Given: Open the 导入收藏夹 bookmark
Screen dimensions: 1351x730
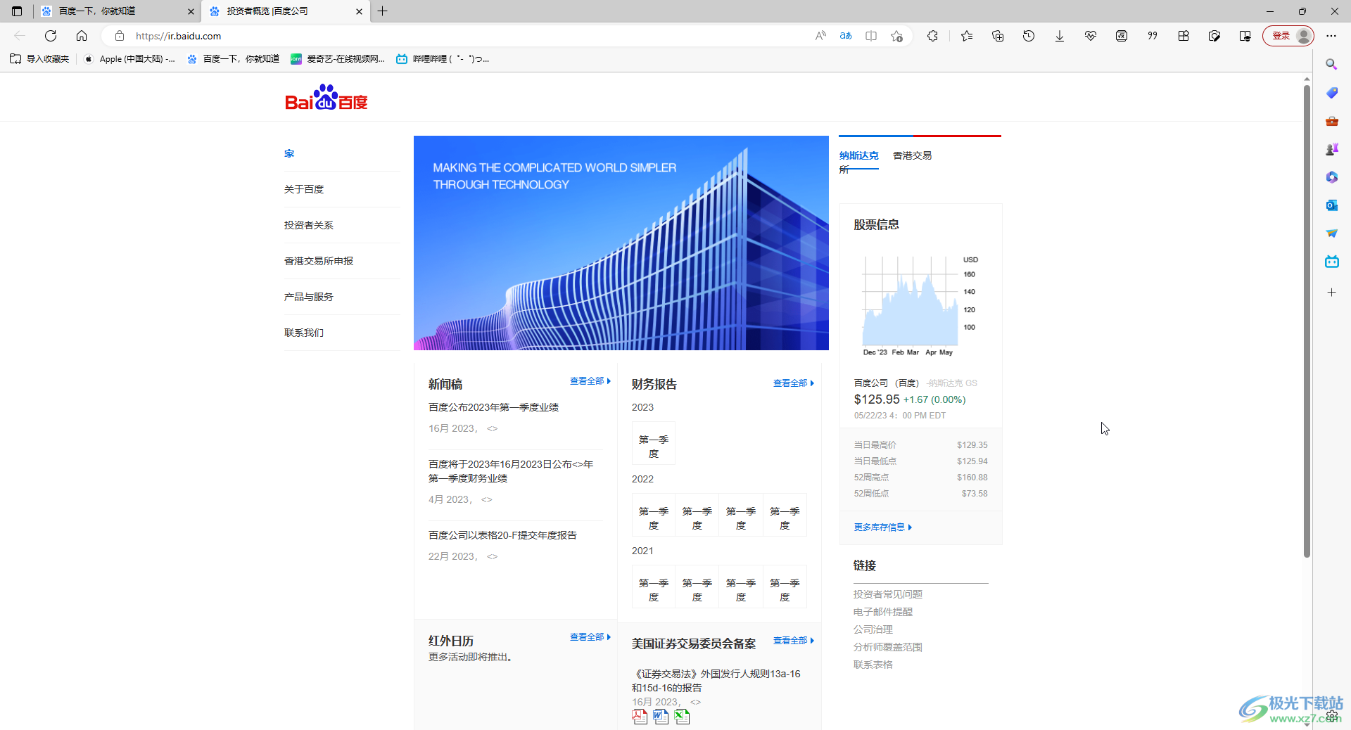Looking at the screenshot, I should (39, 59).
